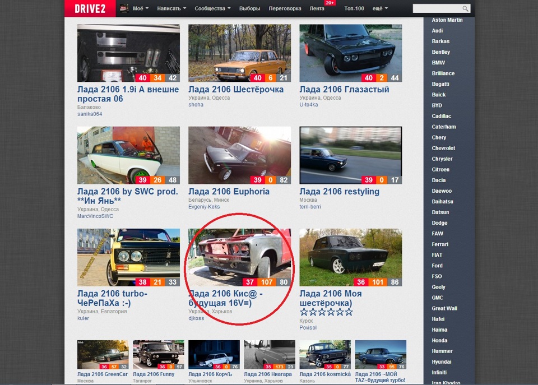The width and height of the screenshot is (538, 385).
Task: Select Aston Martin in brand list
Action: [x=447, y=20]
